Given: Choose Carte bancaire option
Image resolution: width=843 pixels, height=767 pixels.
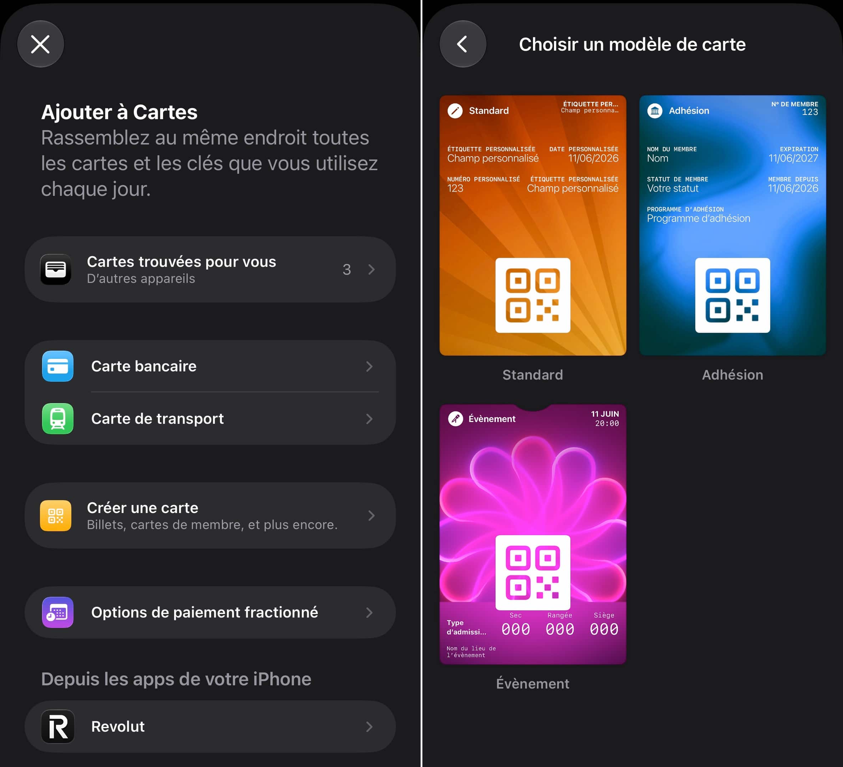Looking at the screenshot, I should 210,366.
